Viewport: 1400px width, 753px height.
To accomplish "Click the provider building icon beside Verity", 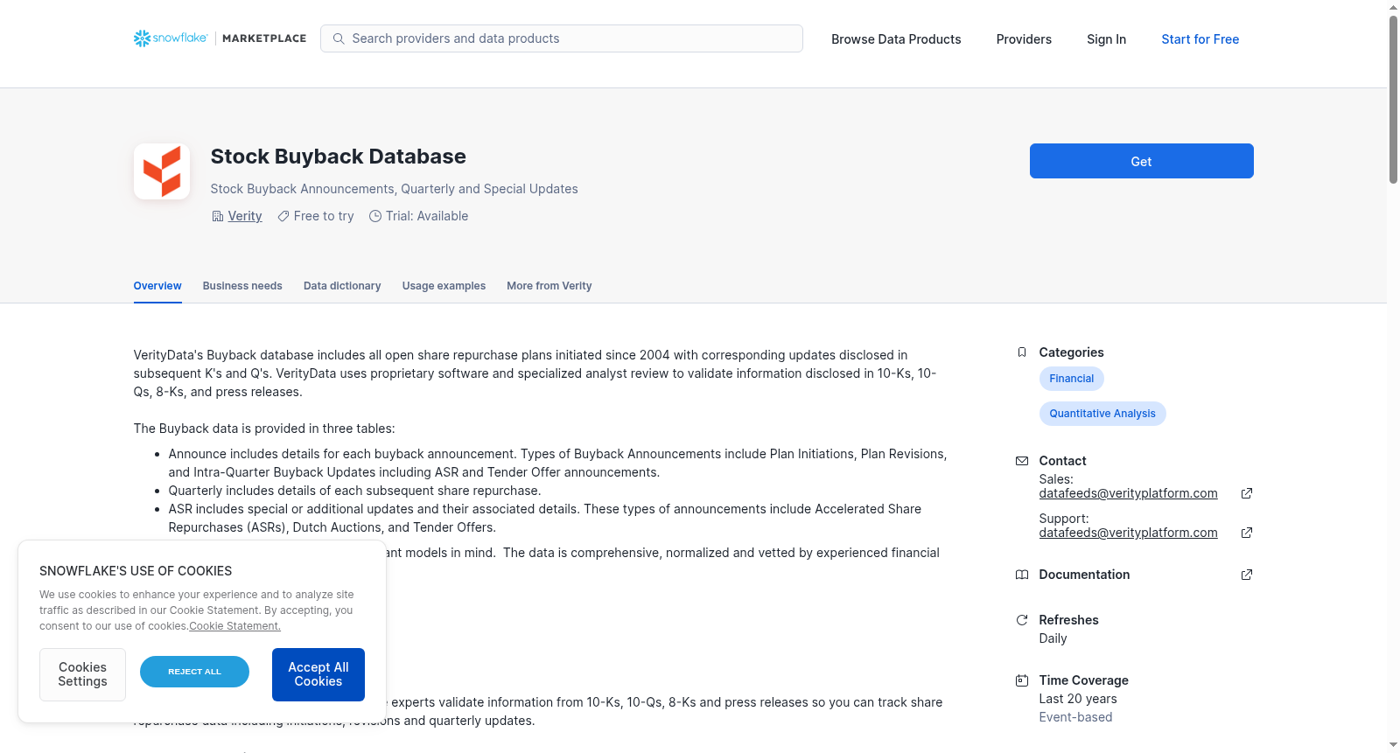I will [218, 216].
